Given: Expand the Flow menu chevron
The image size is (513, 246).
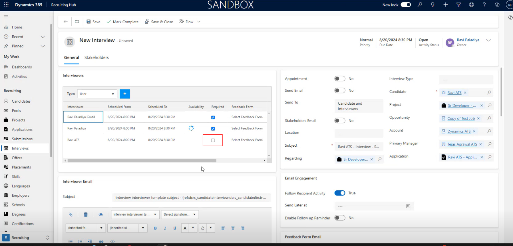Looking at the screenshot, I should [x=199, y=22].
